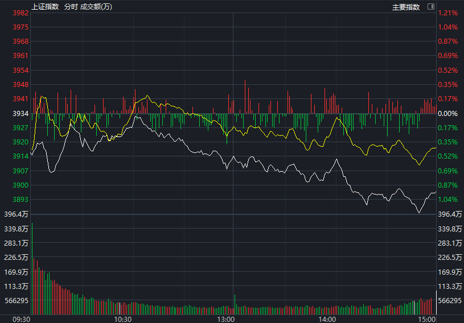Click the 成交额(万) indicator label
464x323 pixels.
click(x=96, y=7)
